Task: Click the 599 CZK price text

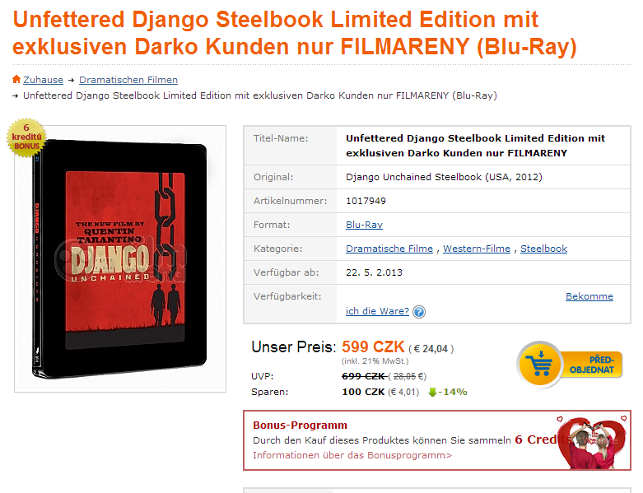Action: [x=373, y=347]
